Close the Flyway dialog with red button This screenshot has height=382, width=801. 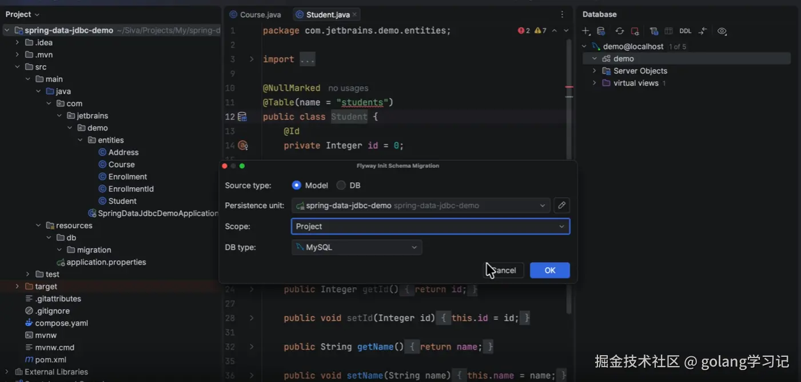click(225, 166)
